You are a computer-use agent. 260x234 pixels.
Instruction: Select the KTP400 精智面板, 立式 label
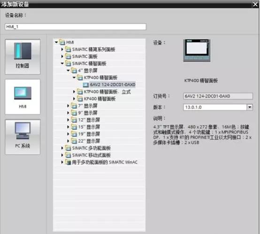click(107, 92)
